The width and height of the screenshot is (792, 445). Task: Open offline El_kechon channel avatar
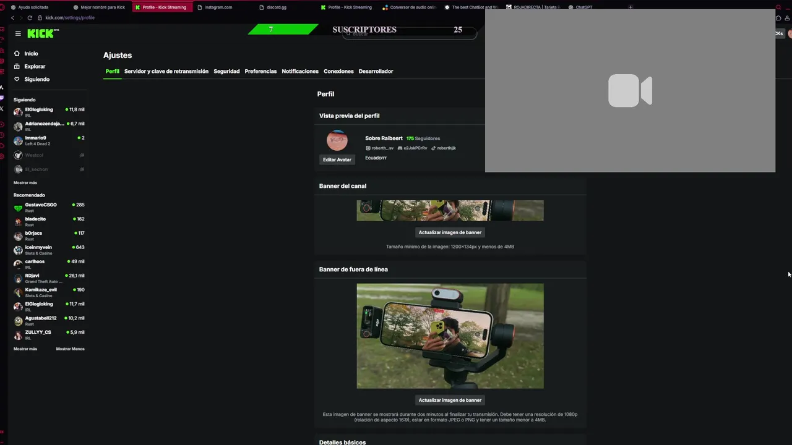(18, 169)
